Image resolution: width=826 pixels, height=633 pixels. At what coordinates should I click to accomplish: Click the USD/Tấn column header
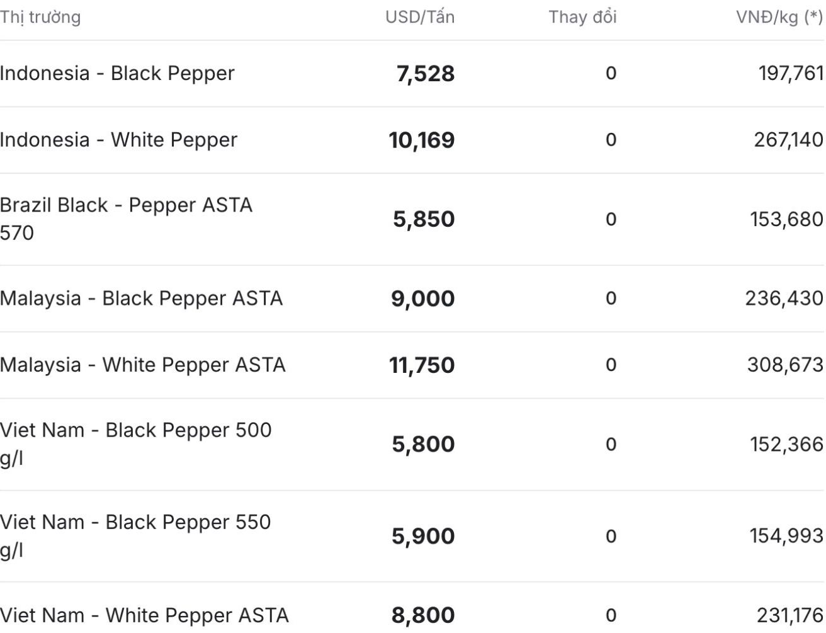[420, 17]
